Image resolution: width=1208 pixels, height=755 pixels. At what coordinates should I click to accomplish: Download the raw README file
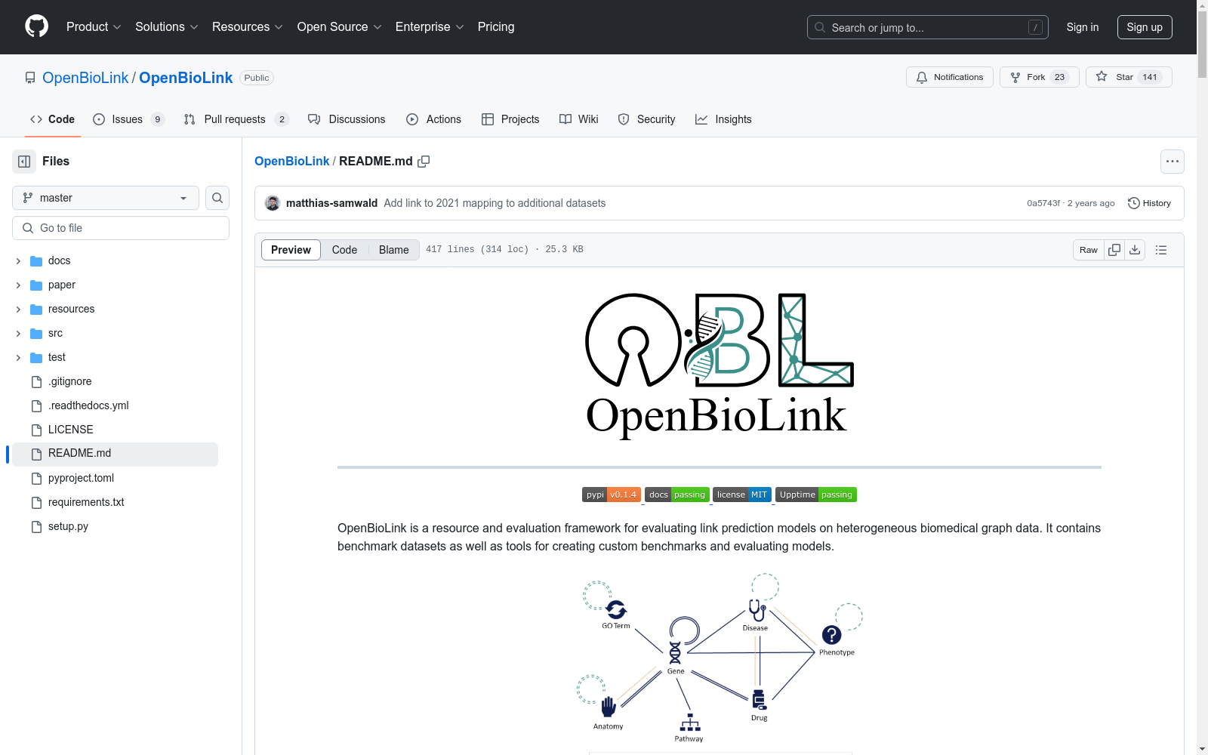[1135, 249]
